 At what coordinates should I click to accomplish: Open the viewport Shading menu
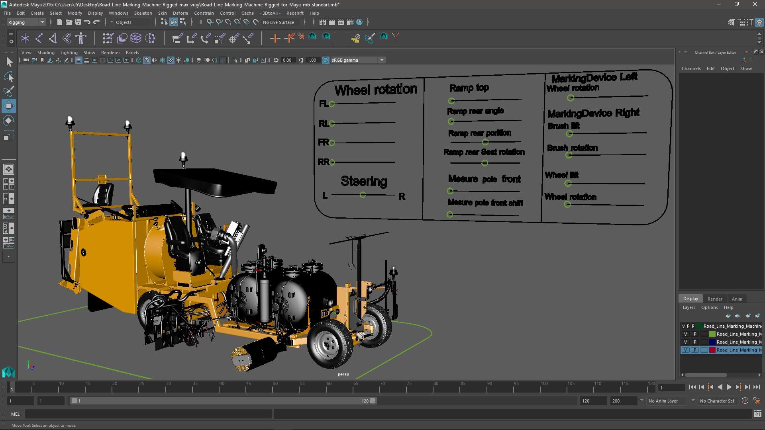46,53
